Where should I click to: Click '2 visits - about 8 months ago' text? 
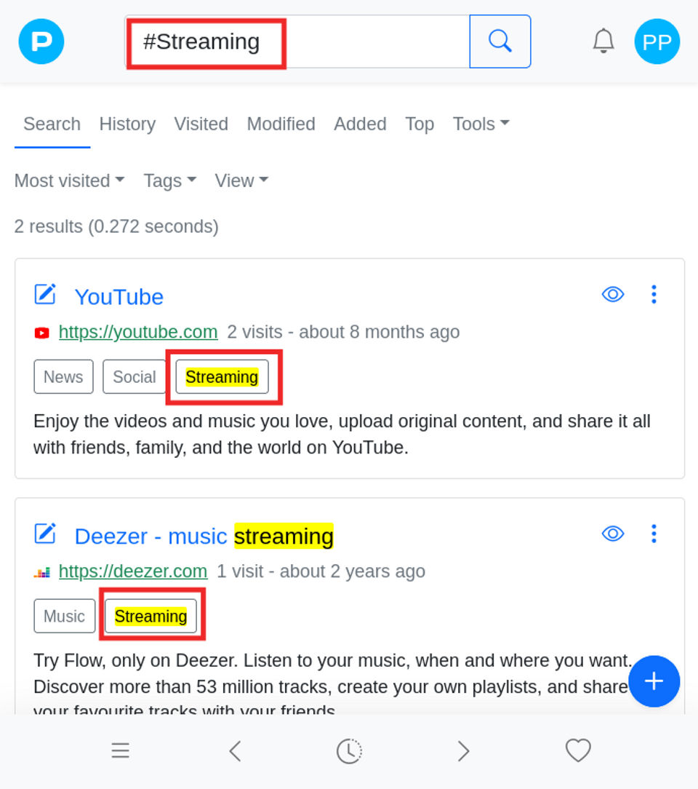(x=343, y=332)
